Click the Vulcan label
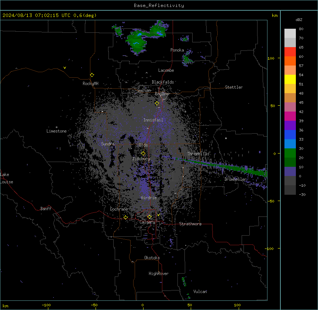 200,292
